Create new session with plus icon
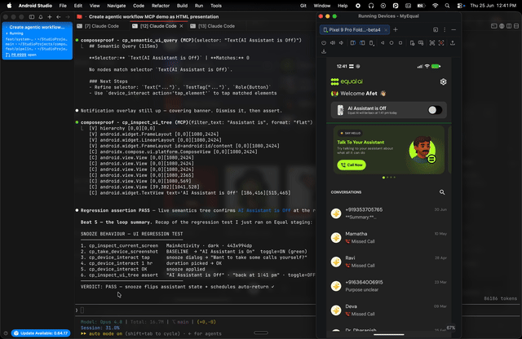The height and width of the screenshot is (339, 522). (50, 16)
